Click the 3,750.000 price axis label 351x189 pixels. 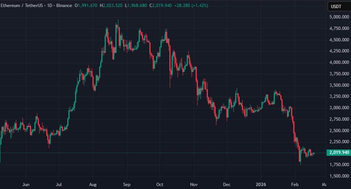[x=339, y=74]
